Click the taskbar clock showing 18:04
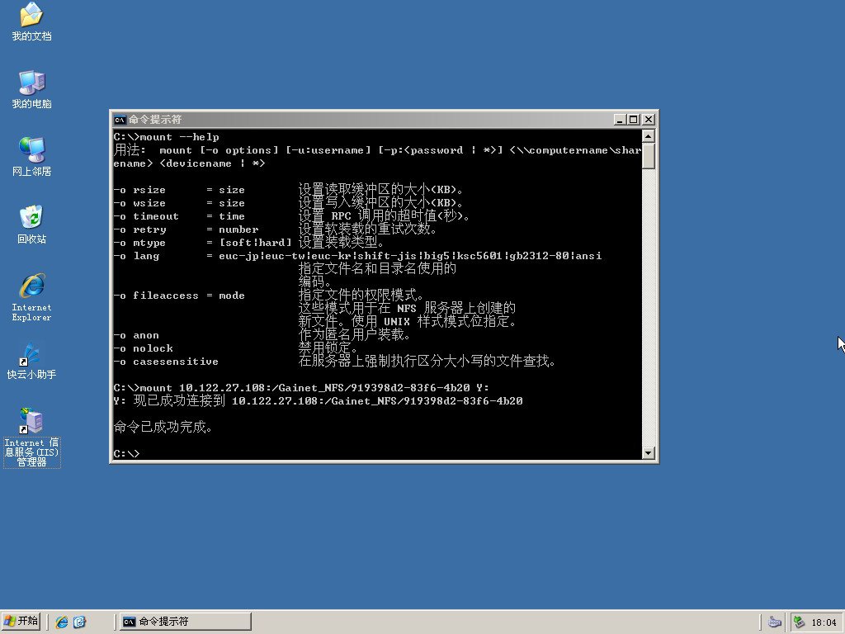 point(824,622)
